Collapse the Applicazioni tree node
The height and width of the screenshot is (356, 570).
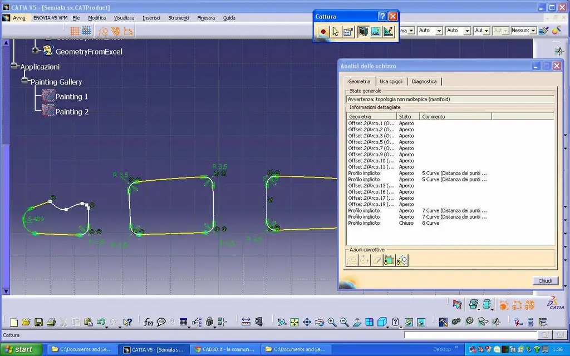14,66
